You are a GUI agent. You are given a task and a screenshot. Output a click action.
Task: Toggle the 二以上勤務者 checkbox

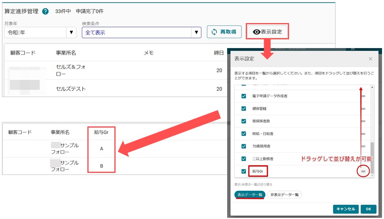[244, 159]
